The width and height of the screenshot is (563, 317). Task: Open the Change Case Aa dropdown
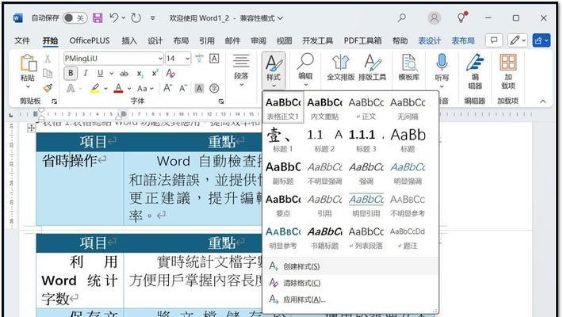coord(145,88)
